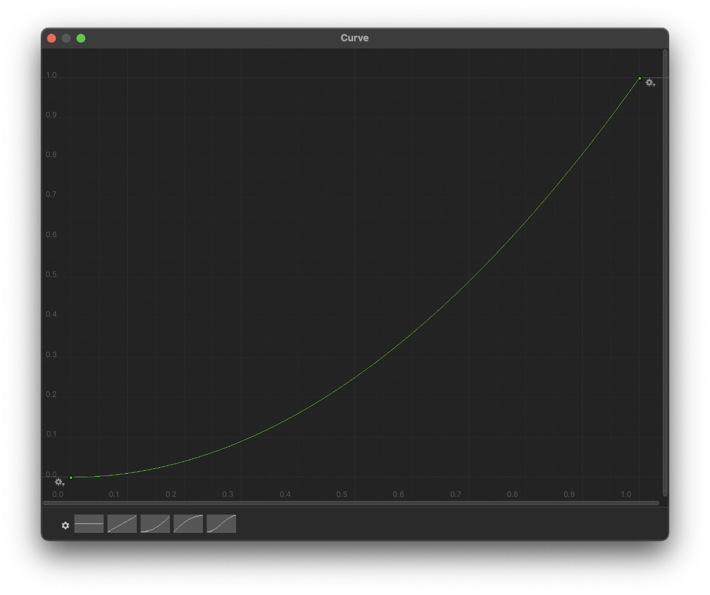Apply the ease-out curve preset
This screenshot has width=710, height=595.
pyautogui.click(x=188, y=524)
